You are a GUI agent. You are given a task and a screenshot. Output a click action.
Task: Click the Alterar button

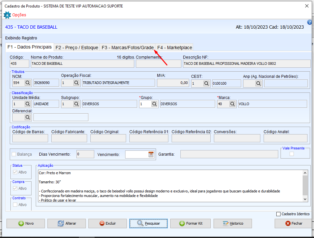(67, 223)
